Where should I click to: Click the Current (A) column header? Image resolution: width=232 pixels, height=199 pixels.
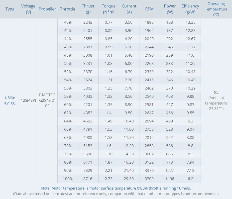[129, 9]
